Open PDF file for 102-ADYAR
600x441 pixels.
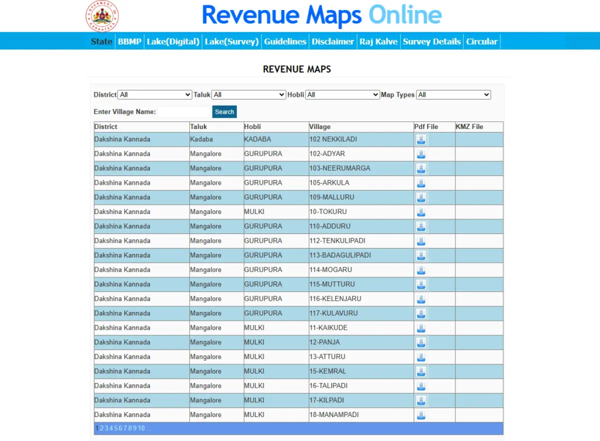point(421,154)
